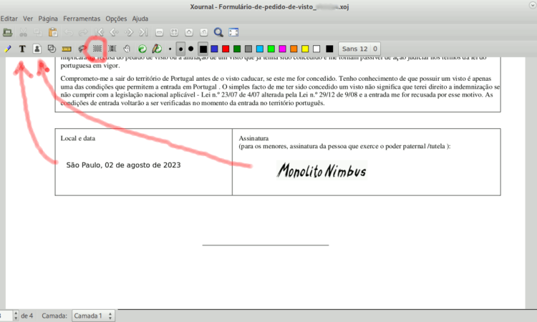Click the green Default Tools icon
537x322 pixels.
click(142, 49)
